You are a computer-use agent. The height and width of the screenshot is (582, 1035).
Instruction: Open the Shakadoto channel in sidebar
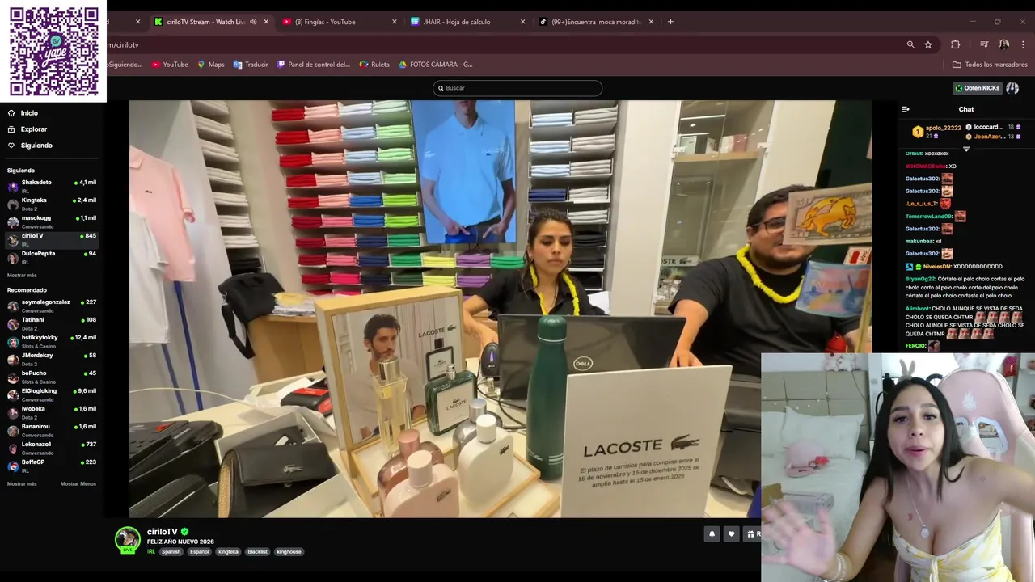click(x=53, y=186)
